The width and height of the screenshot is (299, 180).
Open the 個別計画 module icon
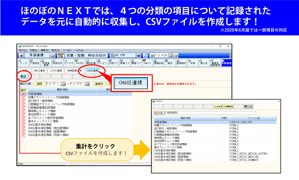pos(91,63)
